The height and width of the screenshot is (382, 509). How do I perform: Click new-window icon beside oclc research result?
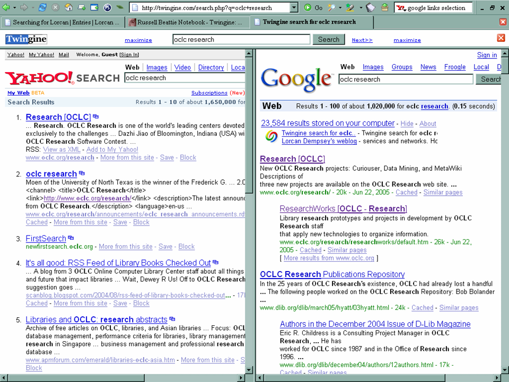tap(82, 173)
